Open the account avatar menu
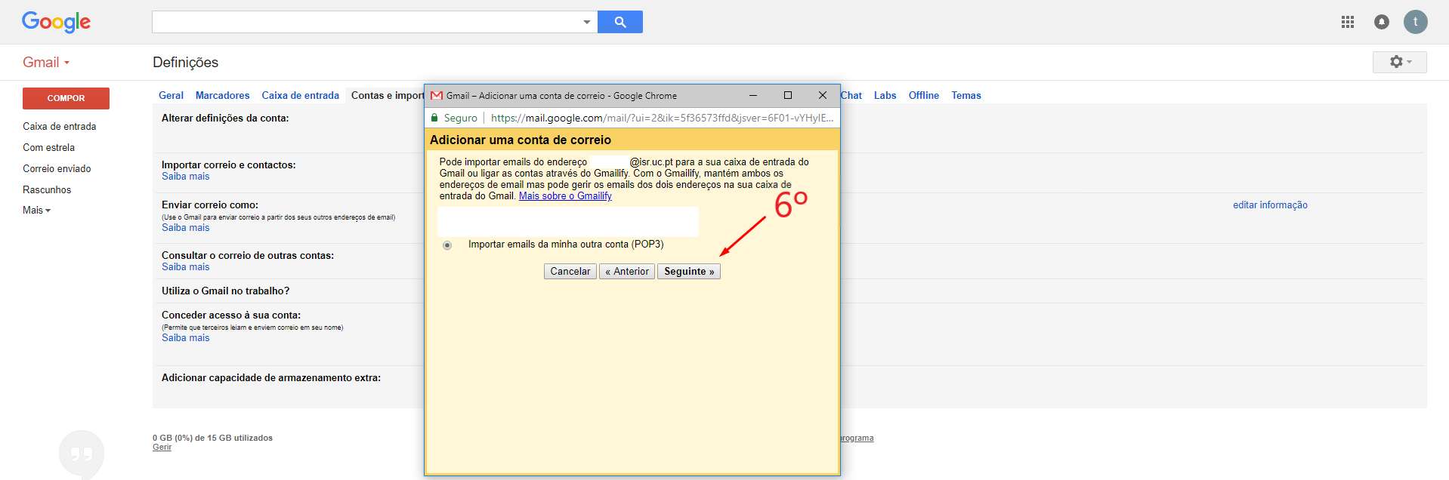 [x=1416, y=22]
